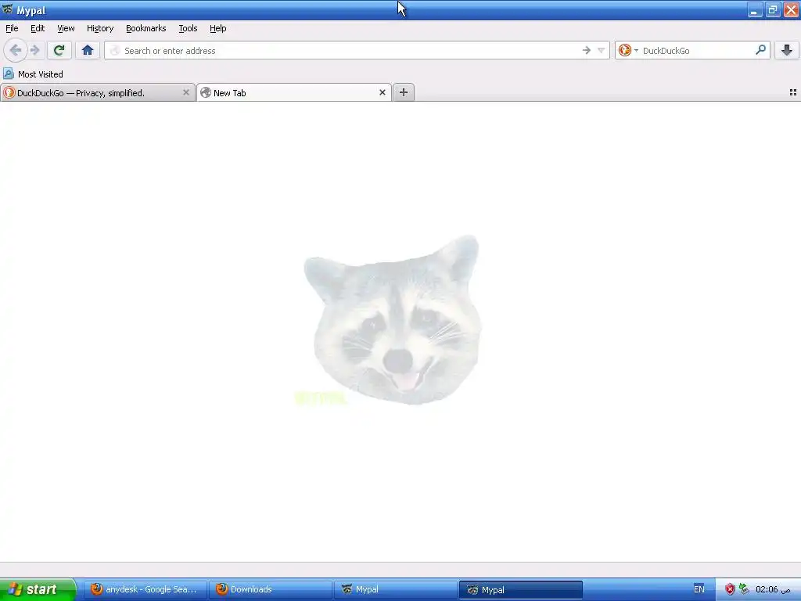Close the DuckDuckGo tab
801x601 pixels.
(186, 92)
